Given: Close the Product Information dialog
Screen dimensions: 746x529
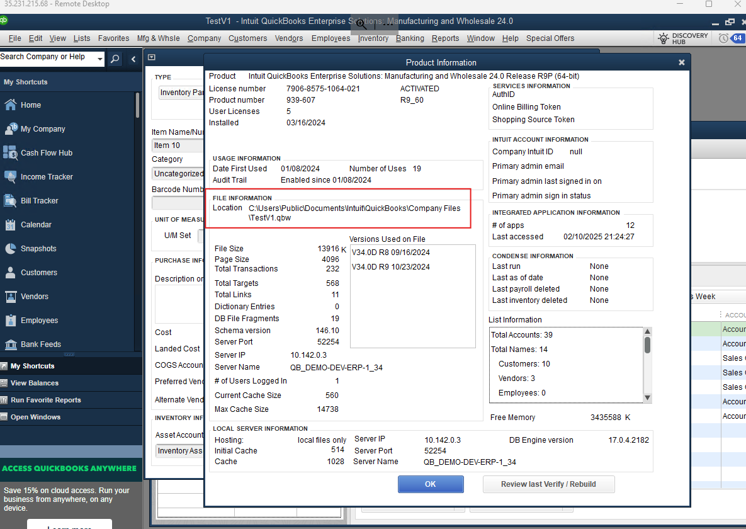Looking at the screenshot, I should coord(681,62).
